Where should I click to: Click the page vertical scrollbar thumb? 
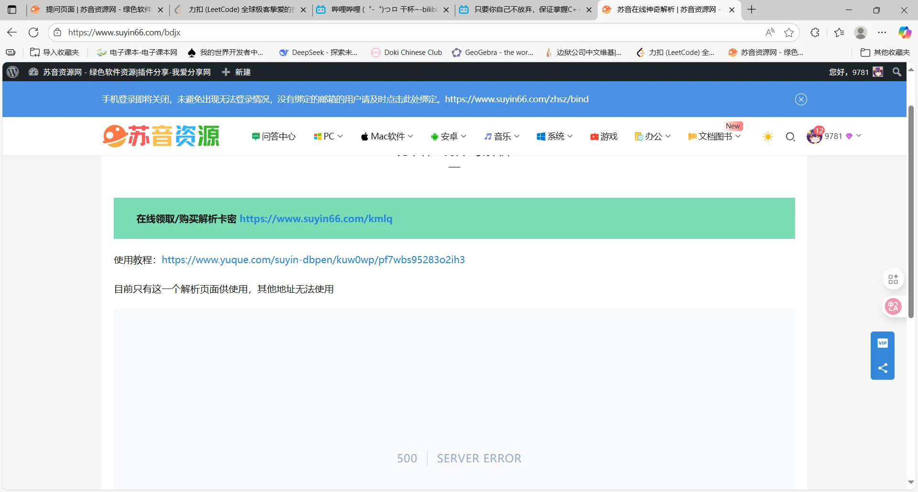coord(911,210)
